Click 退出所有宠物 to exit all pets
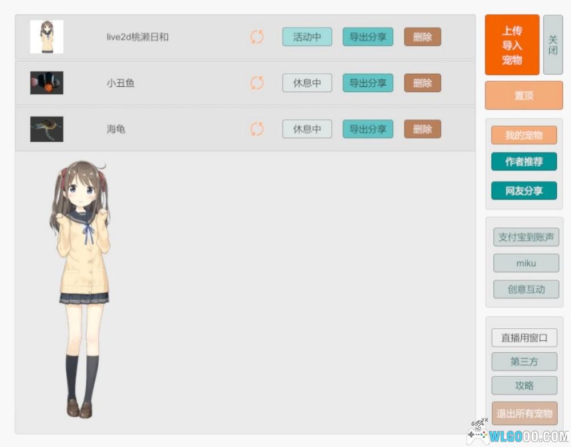This screenshot has width=571, height=447. tap(524, 413)
